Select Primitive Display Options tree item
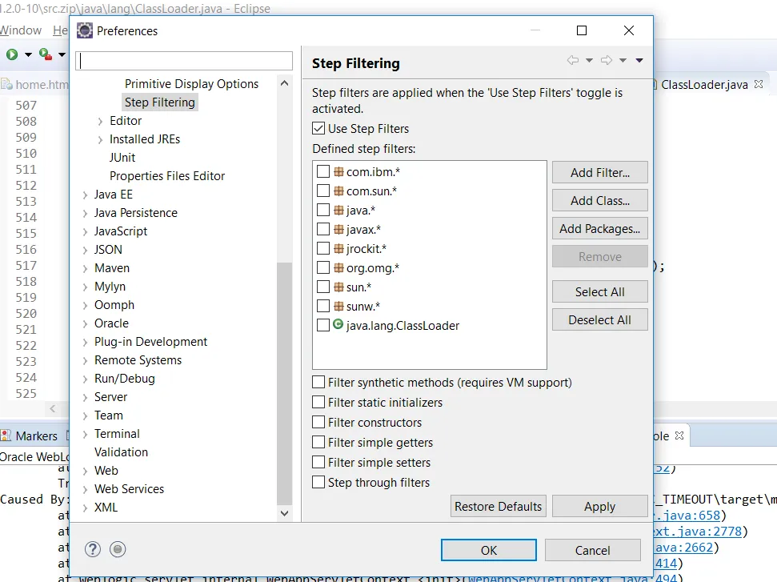 pos(191,84)
